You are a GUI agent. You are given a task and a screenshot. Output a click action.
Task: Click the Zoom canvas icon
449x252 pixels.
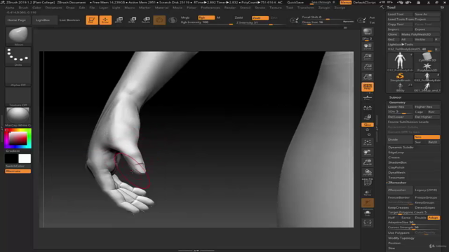click(x=368, y=57)
